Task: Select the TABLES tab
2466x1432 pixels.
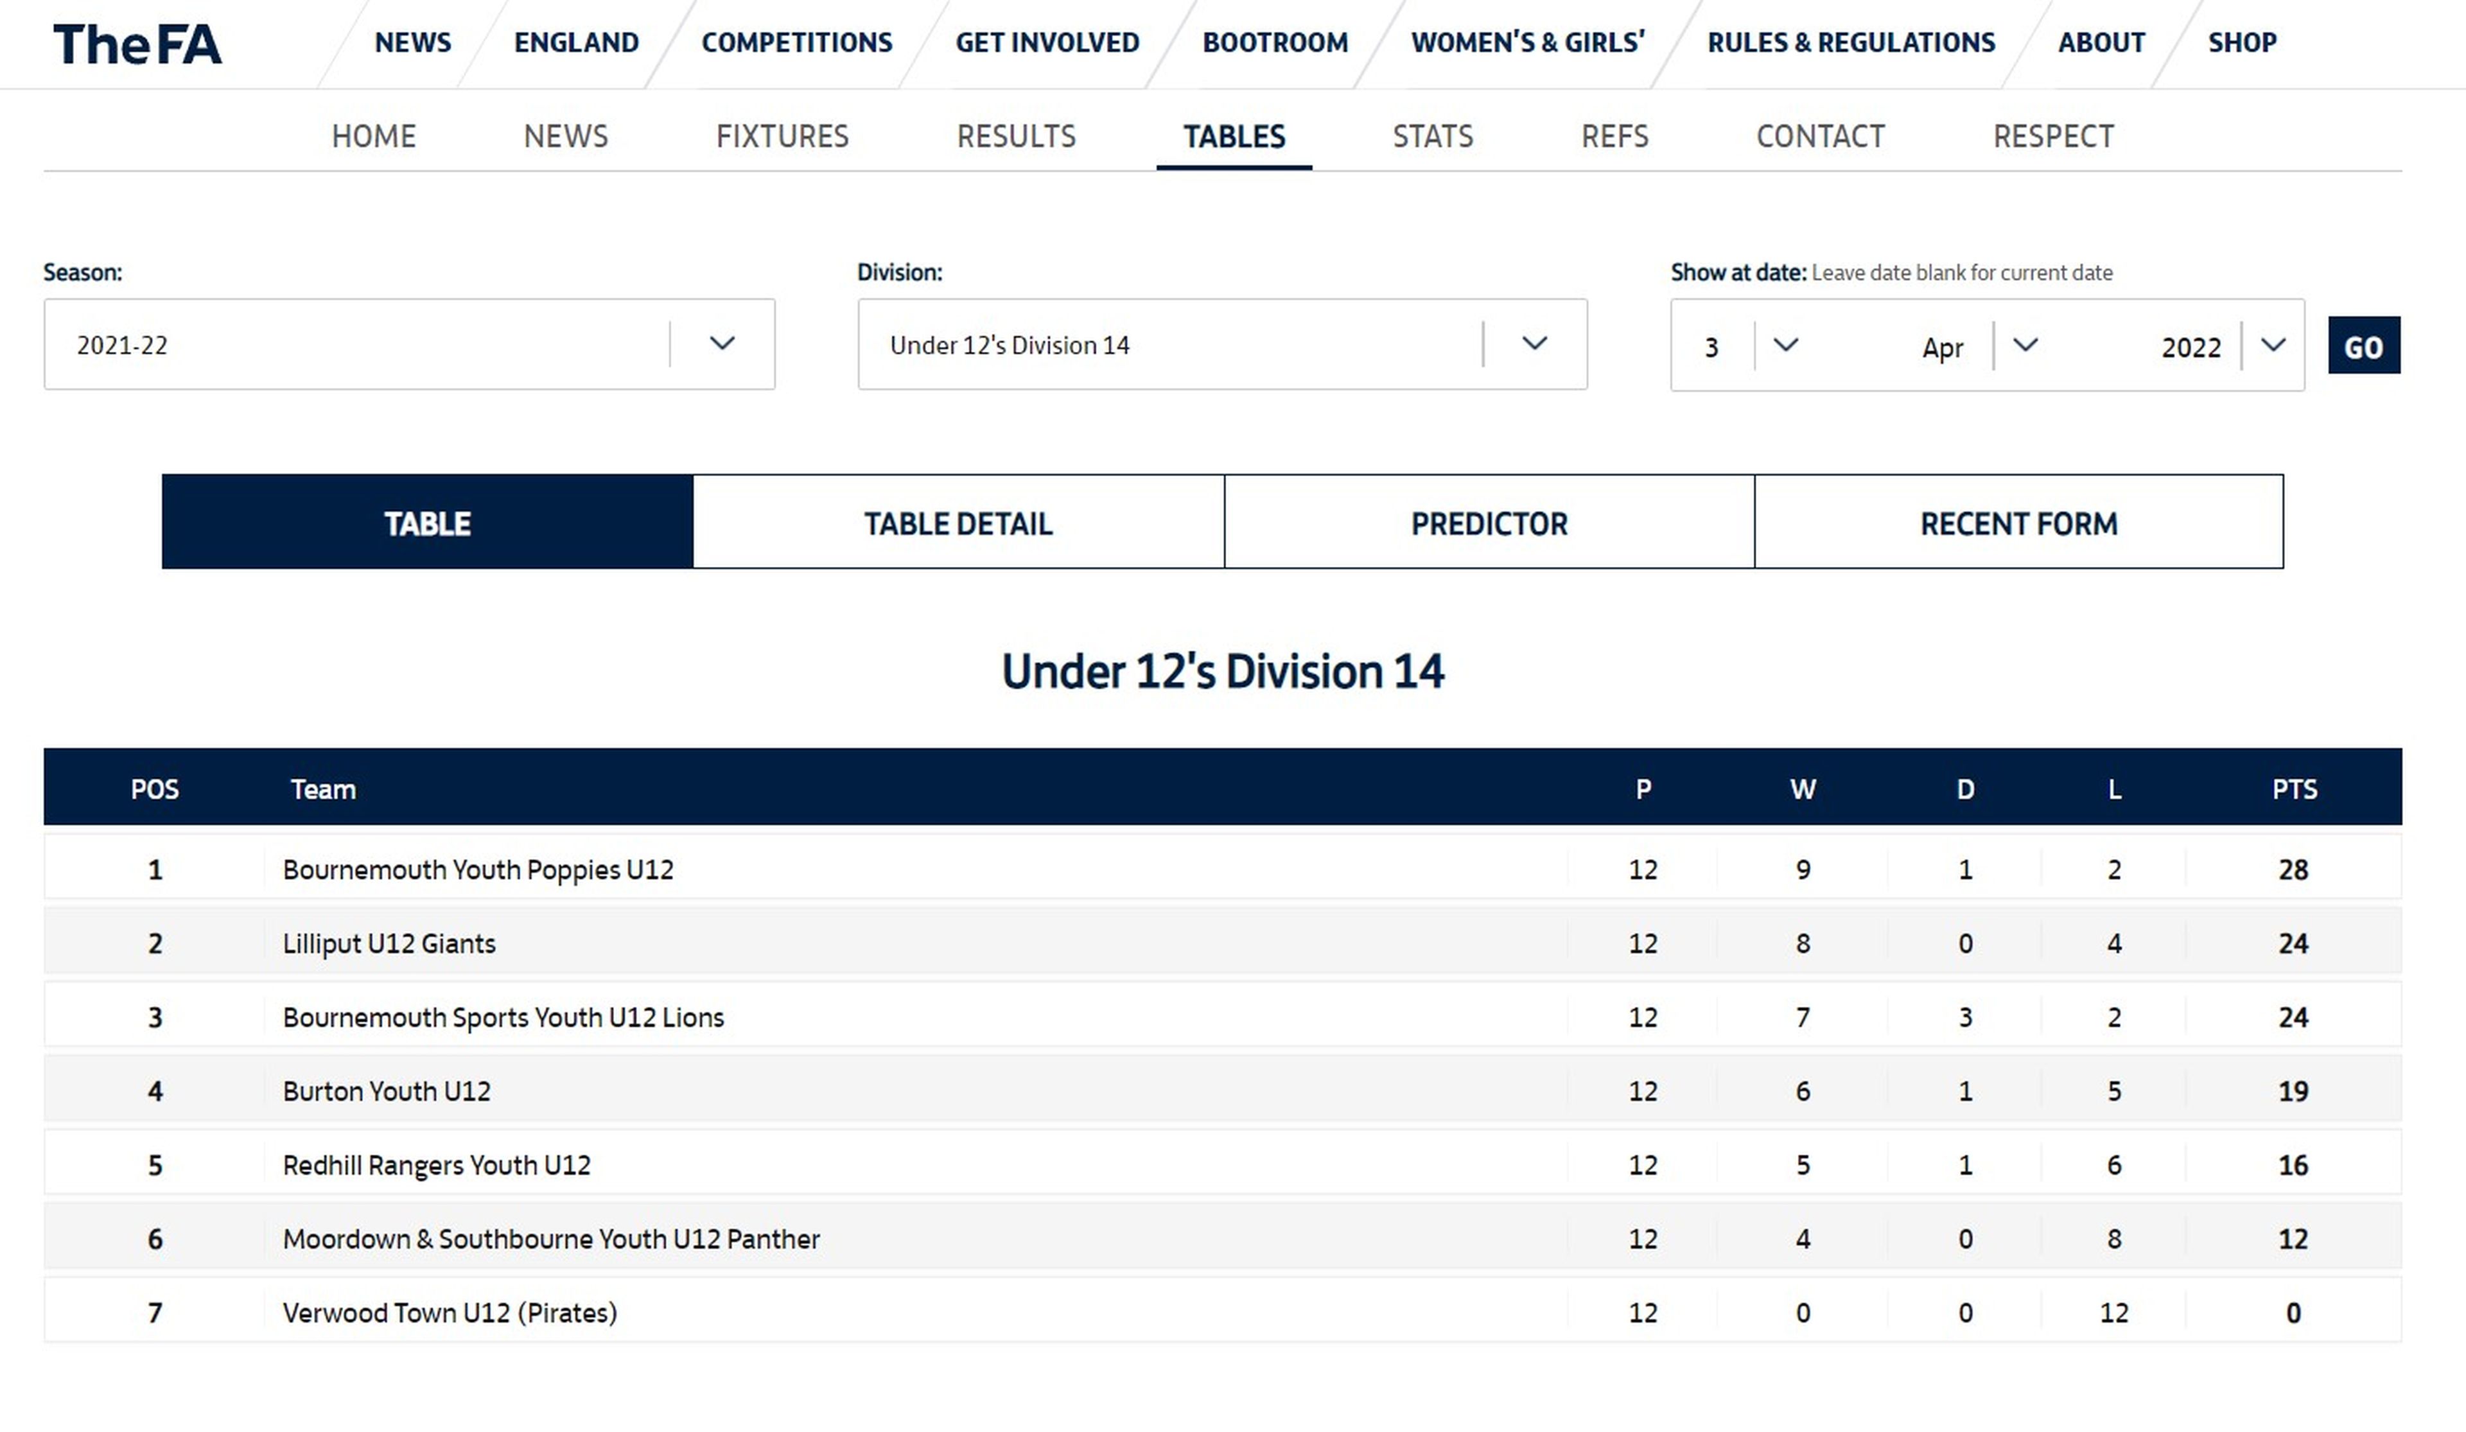Action: click(1234, 136)
